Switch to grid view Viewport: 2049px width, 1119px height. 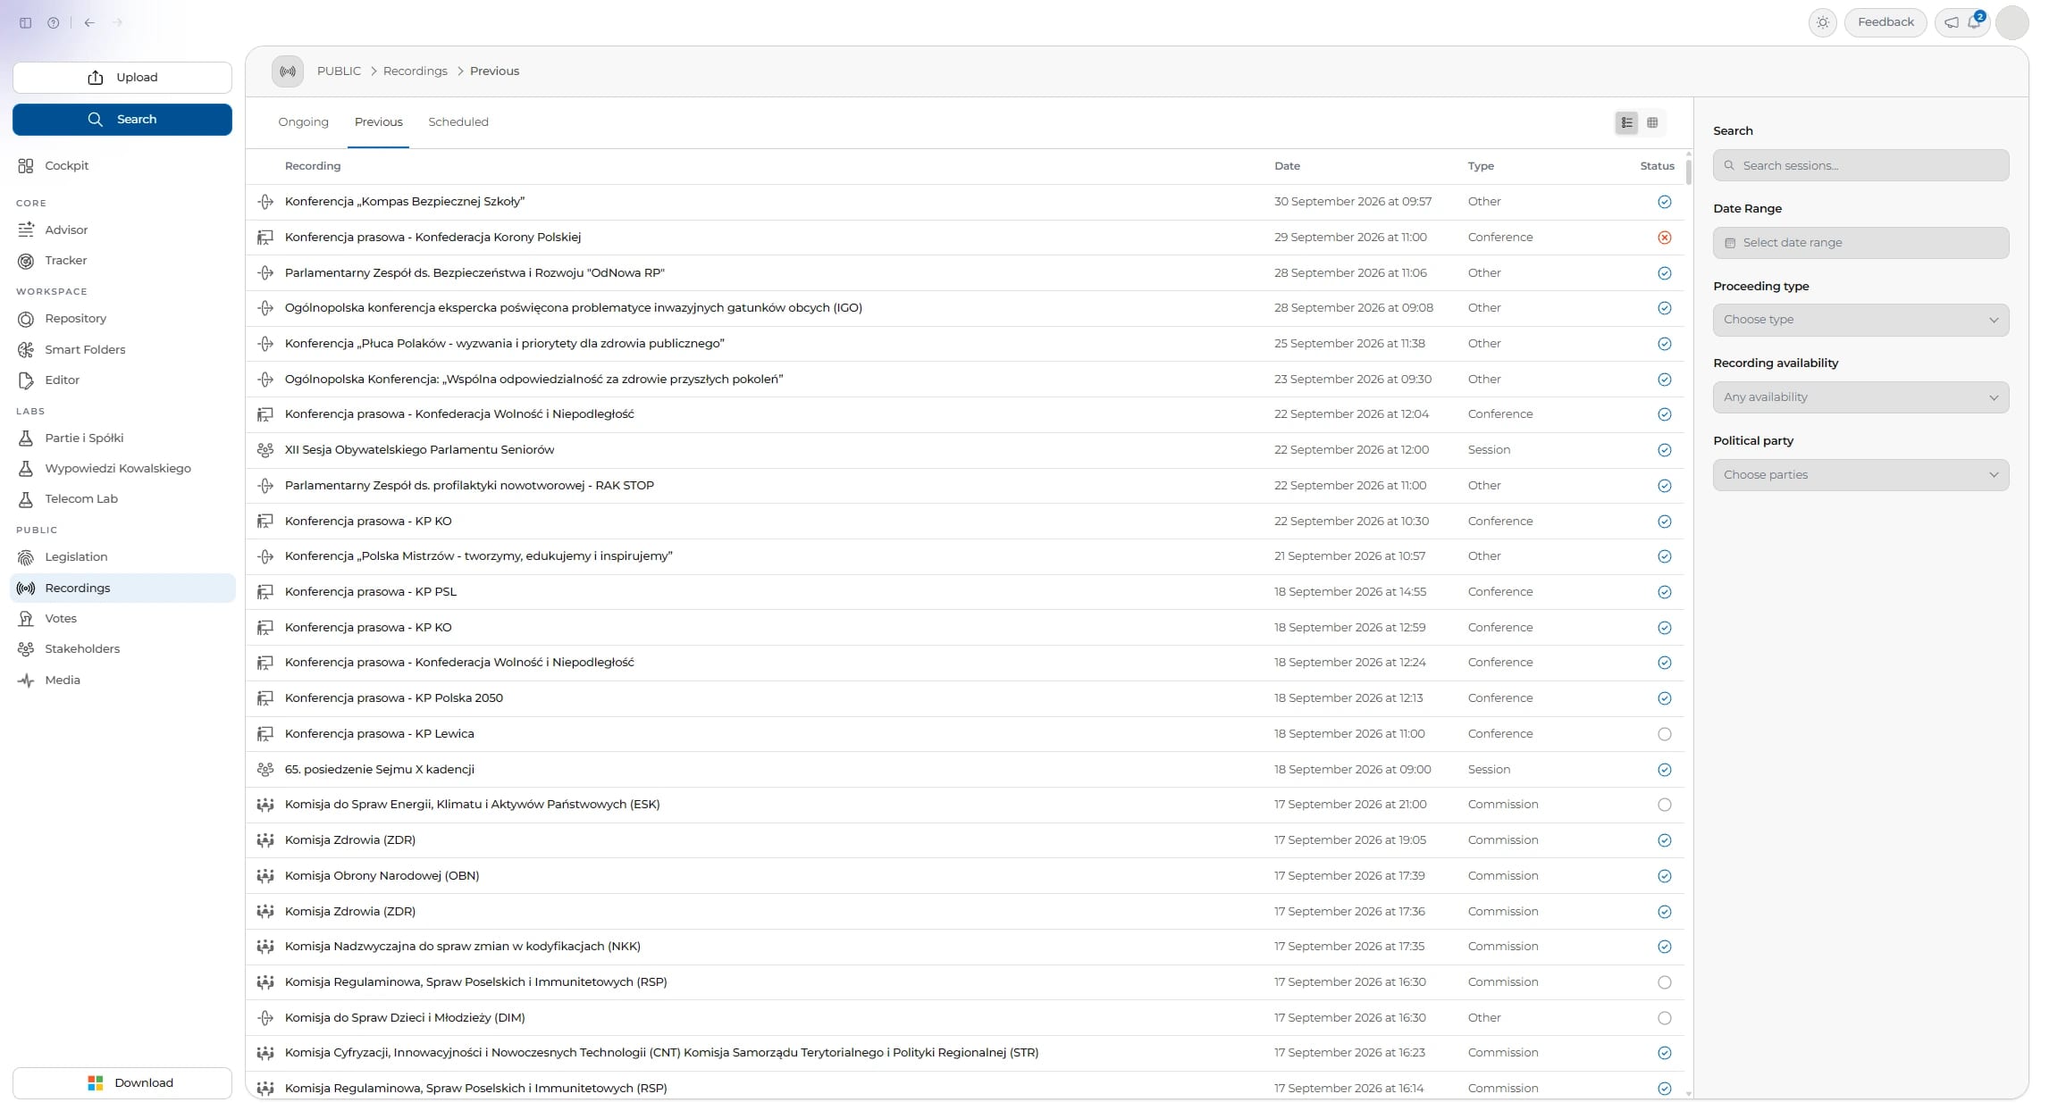point(1652,122)
